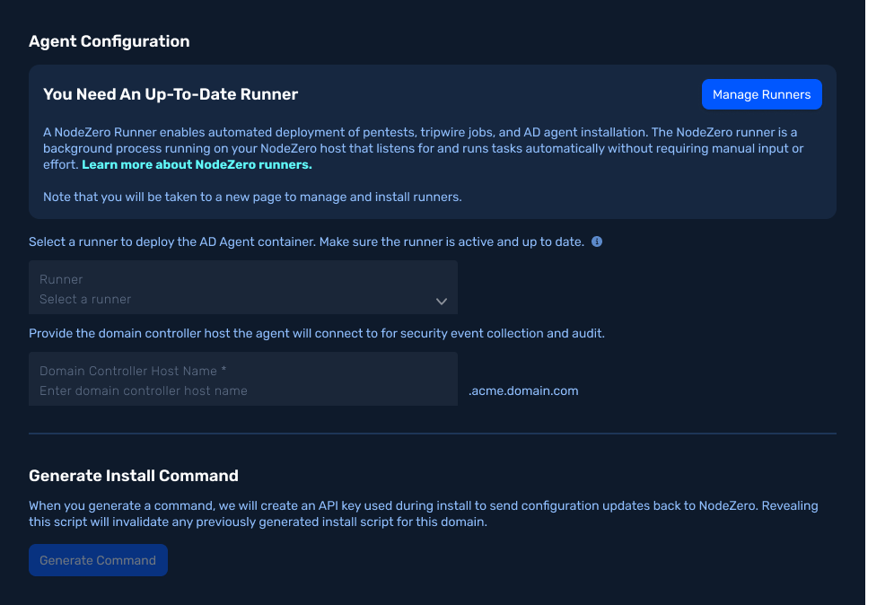This screenshot has width=894, height=605.
Task: Click the Generate Command button
Action: pyautogui.click(x=98, y=560)
